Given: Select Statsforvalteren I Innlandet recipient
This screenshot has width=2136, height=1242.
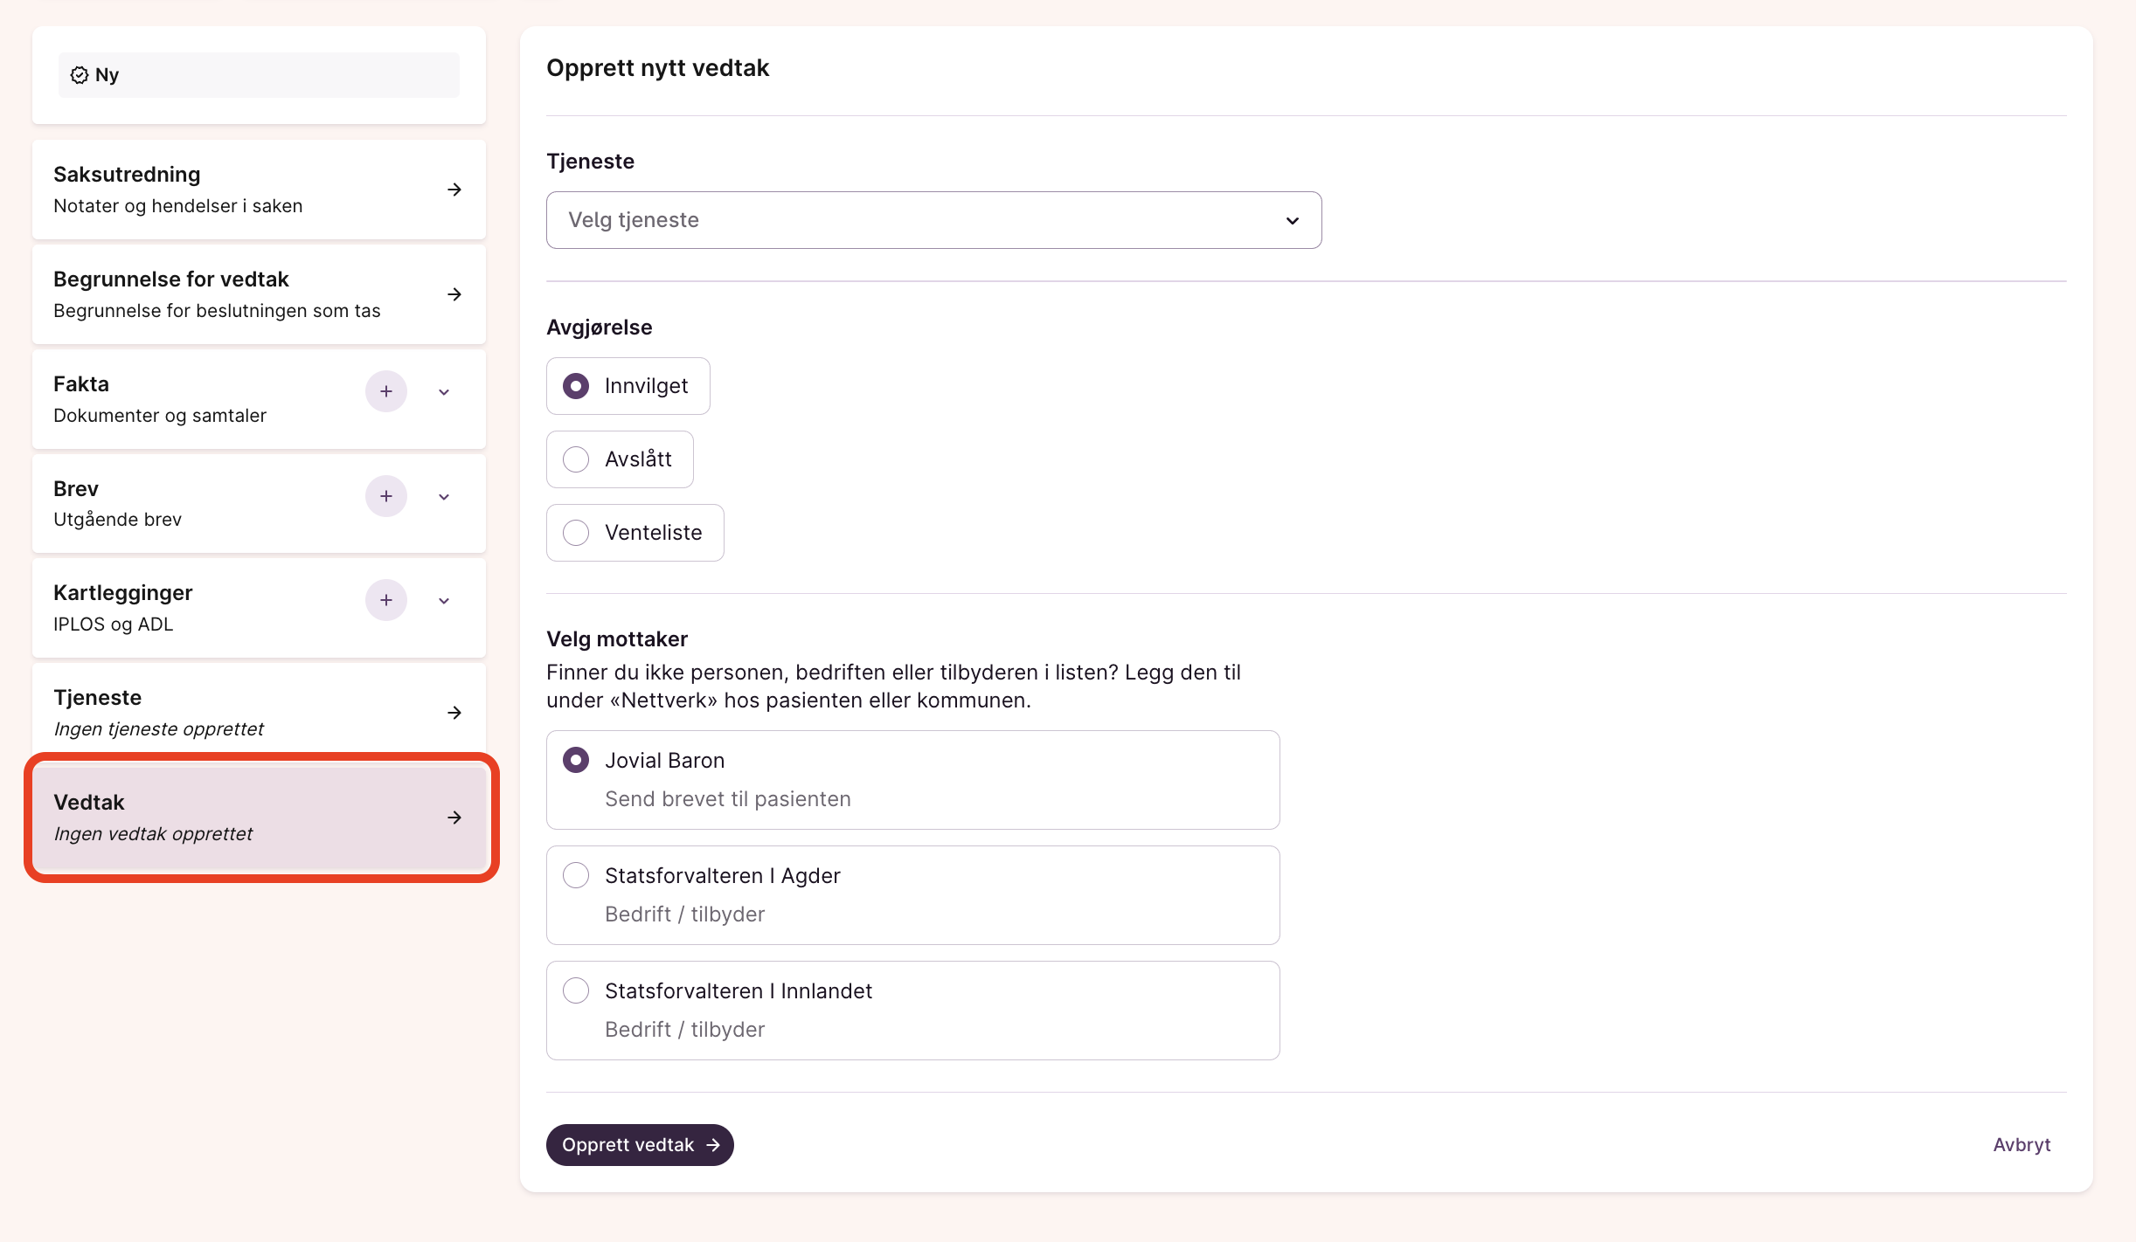Looking at the screenshot, I should pyautogui.click(x=576, y=990).
